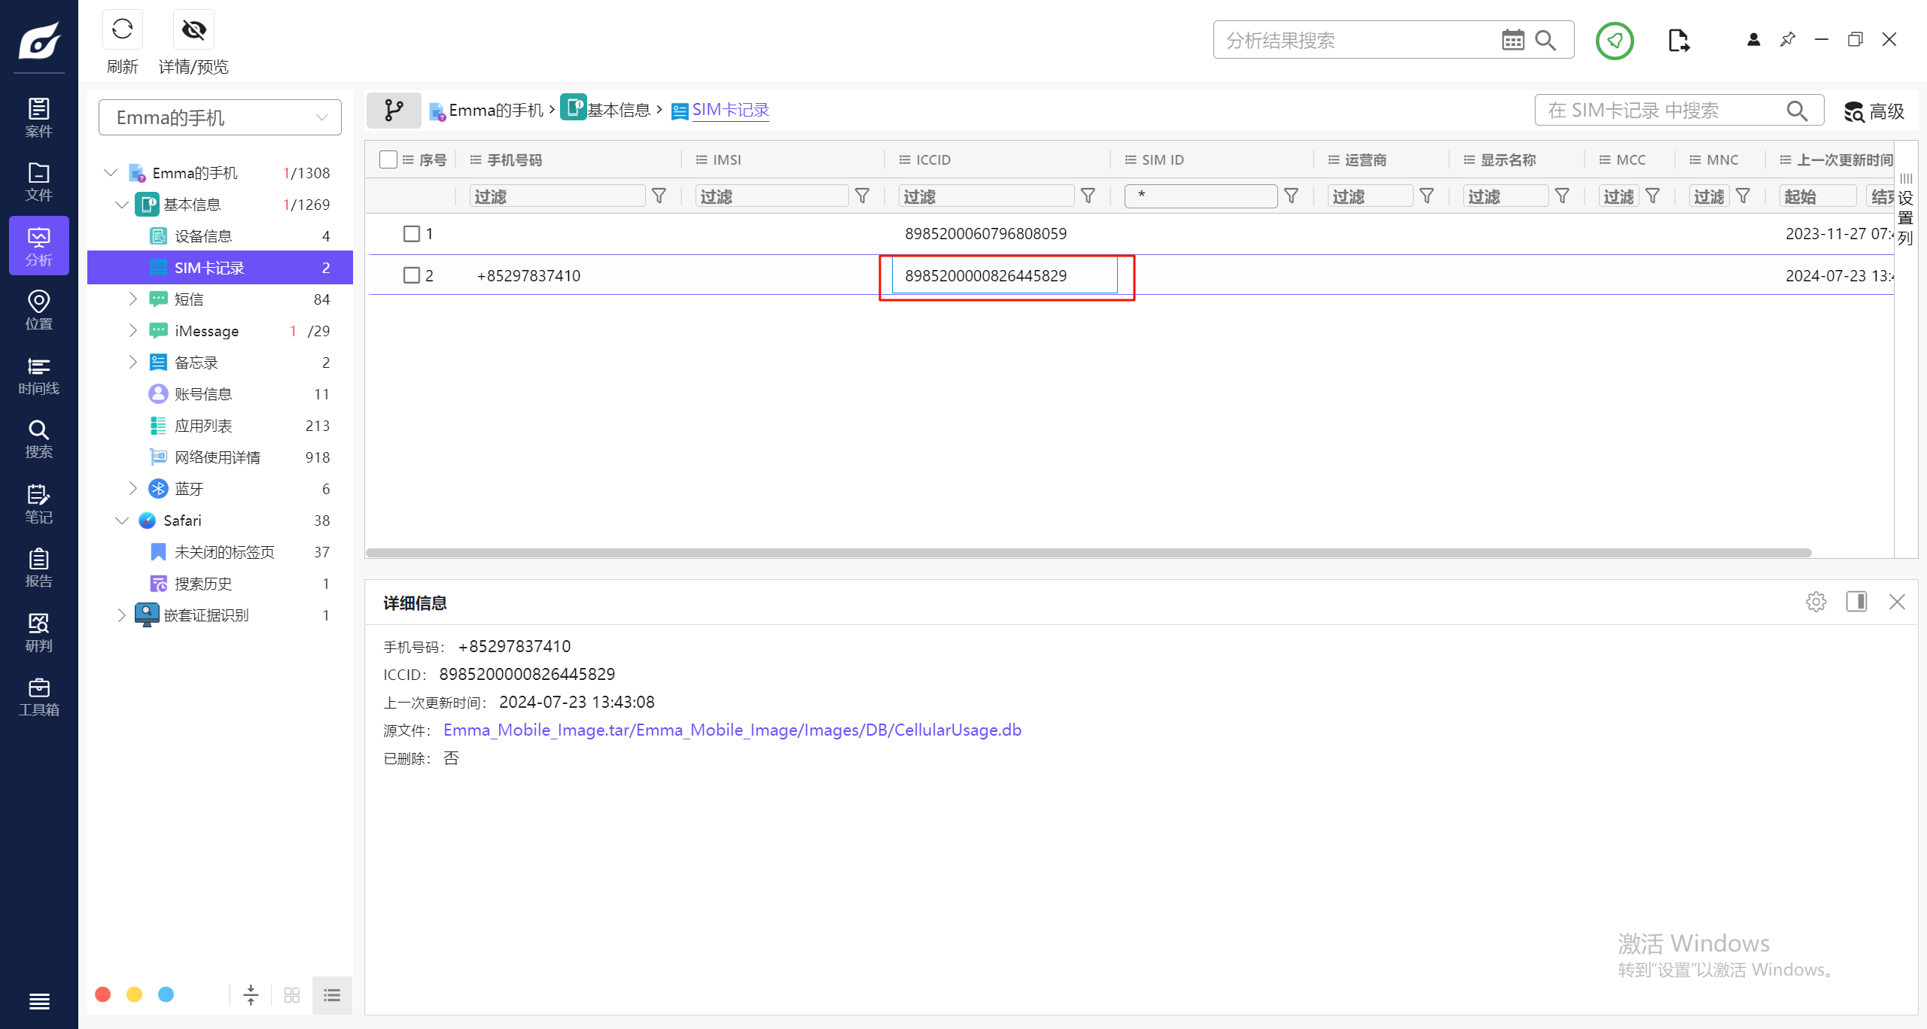Click the red color tag dot
The image size is (1927, 1029).
103,994
